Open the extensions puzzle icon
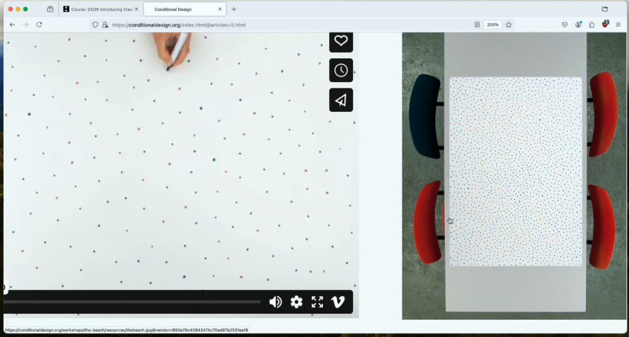629x337 pixels. coord(592,25)
